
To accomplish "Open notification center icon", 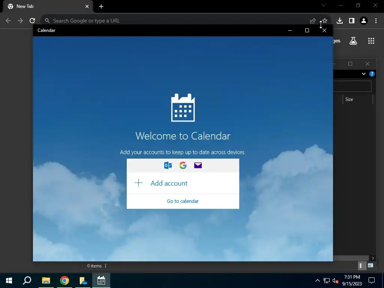I will coord(372,280).
